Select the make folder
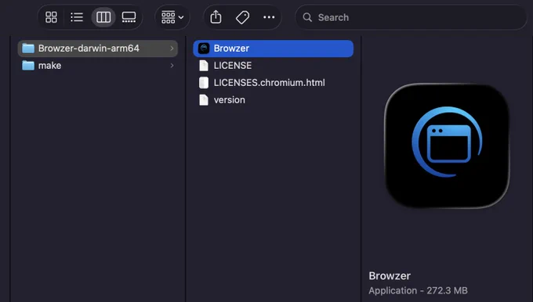Viewport: 533px width, 302px height. point(98,66)
